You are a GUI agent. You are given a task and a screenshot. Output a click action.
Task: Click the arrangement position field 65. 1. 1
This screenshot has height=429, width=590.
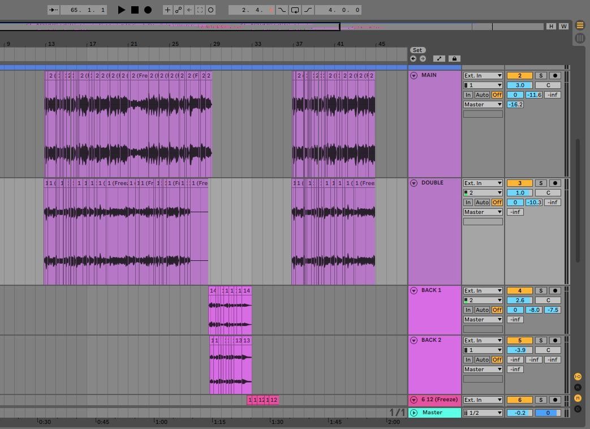coord(84,10)
